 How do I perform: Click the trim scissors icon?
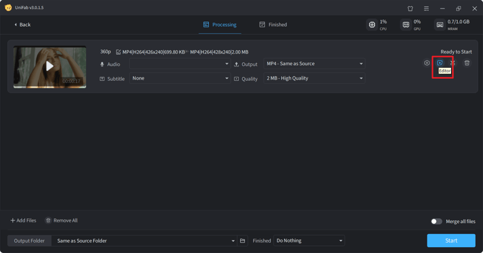[452, 63]
